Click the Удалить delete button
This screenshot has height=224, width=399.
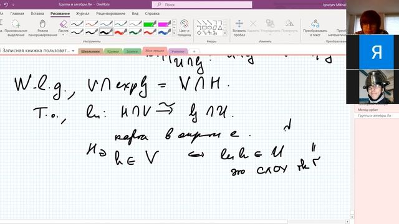[253, 26]
